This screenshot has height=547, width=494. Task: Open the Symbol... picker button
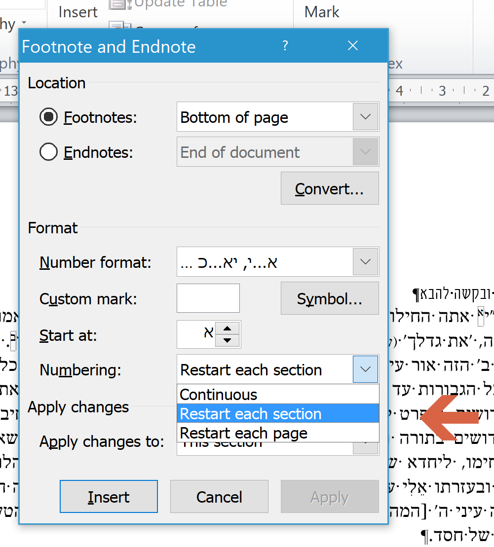click(x=329, y=298)
